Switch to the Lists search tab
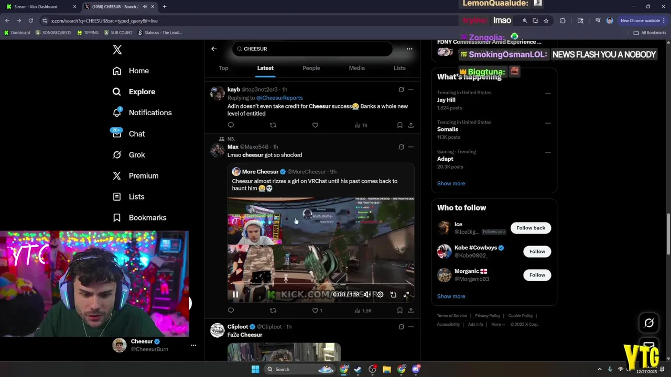 click(399, 68)
